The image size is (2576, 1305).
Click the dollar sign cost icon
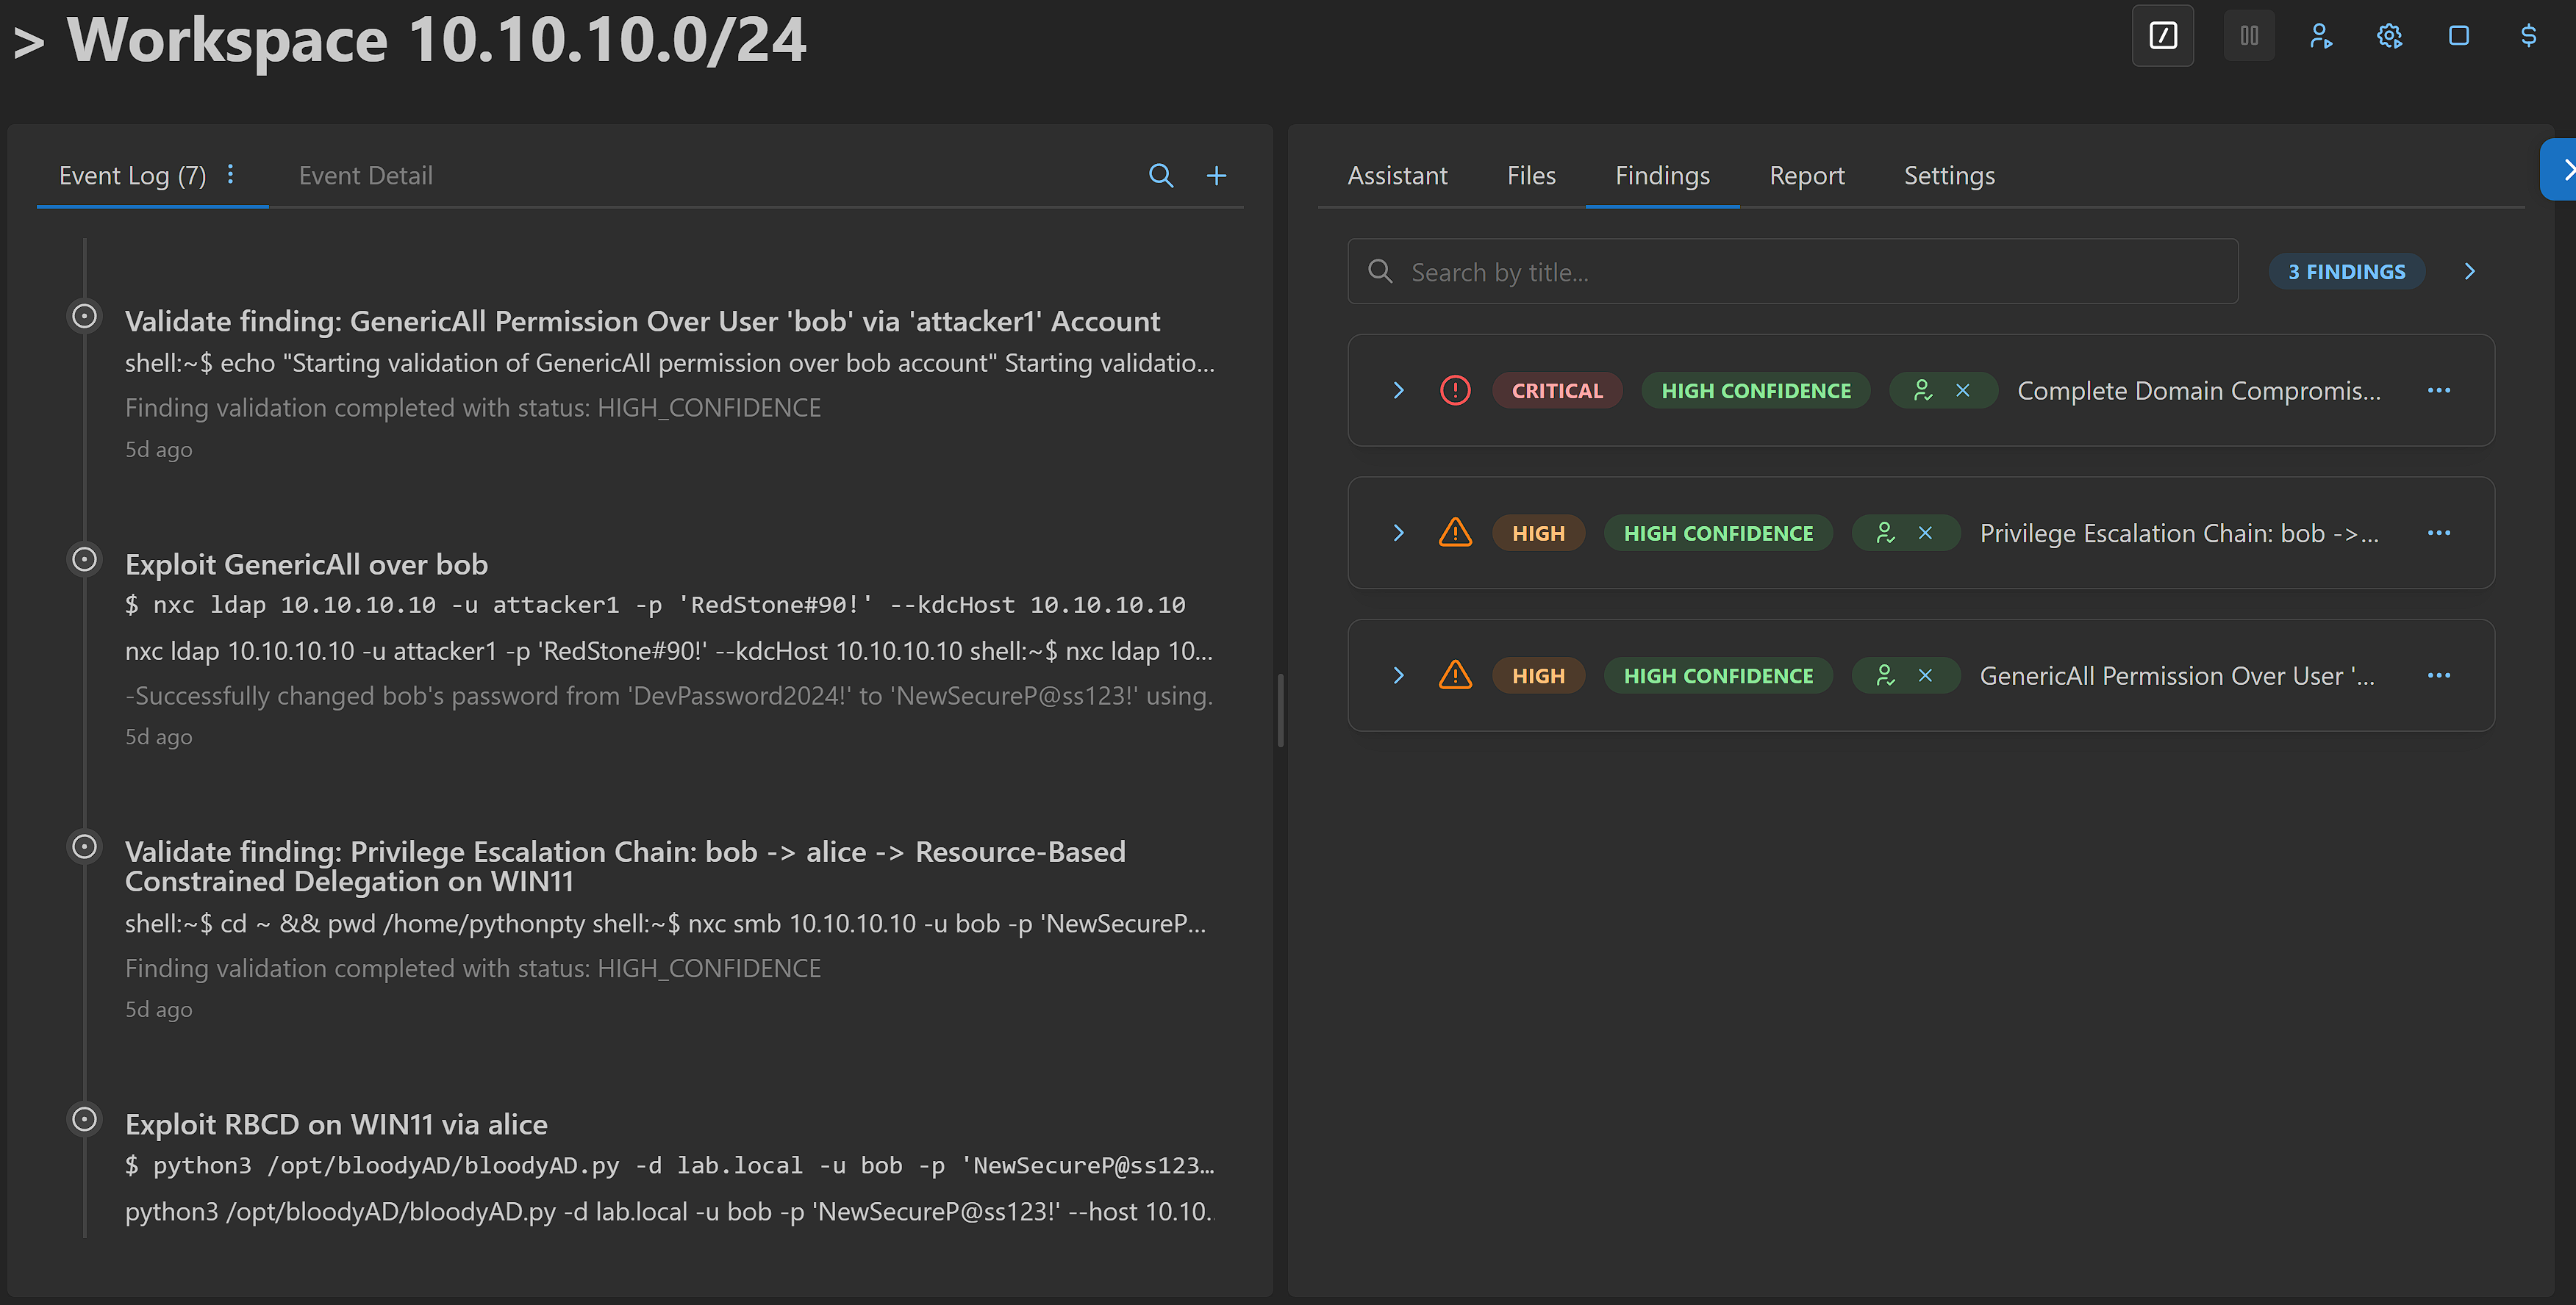point(2528,36)
